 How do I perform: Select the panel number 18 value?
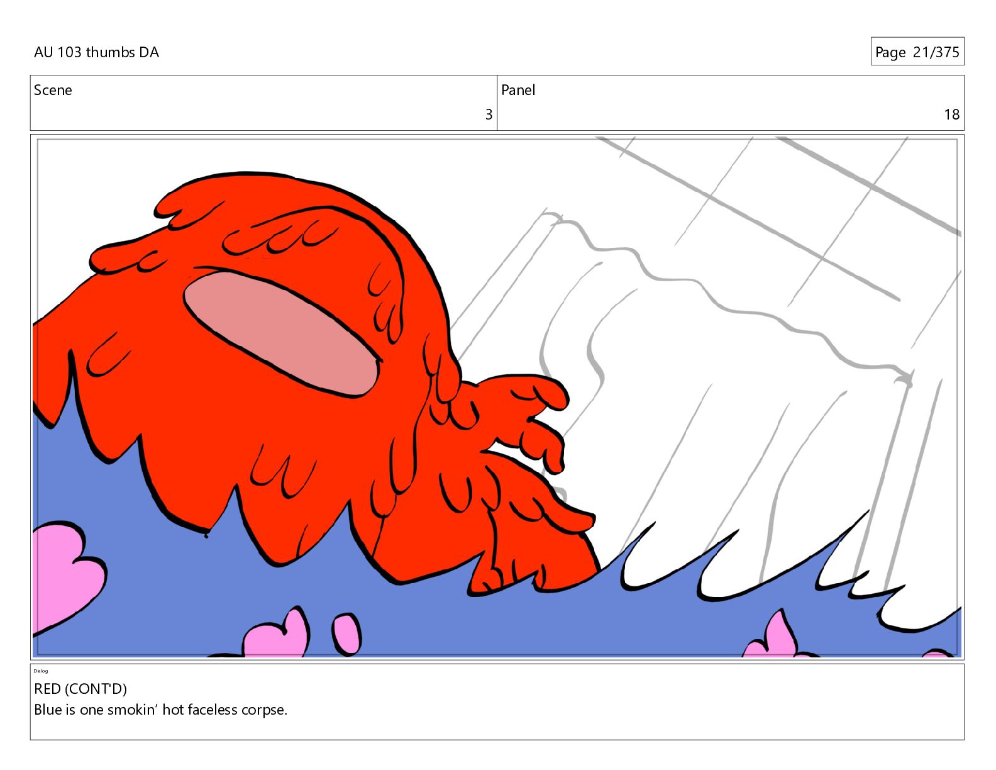(951, 114)
